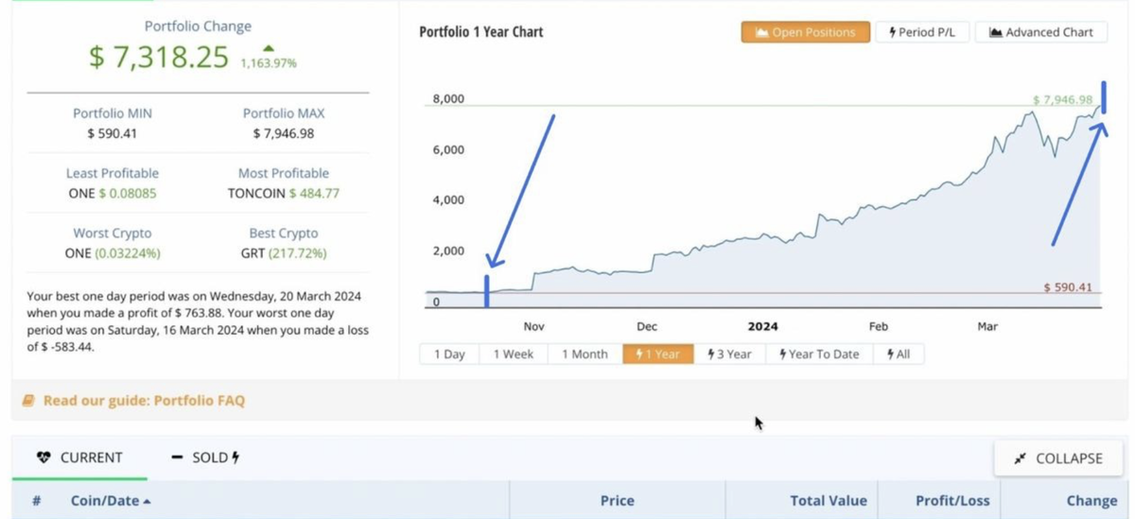Click the $7,946.98 max label on chart
Screen dimensions: 1135x519
coord(1062,99)
